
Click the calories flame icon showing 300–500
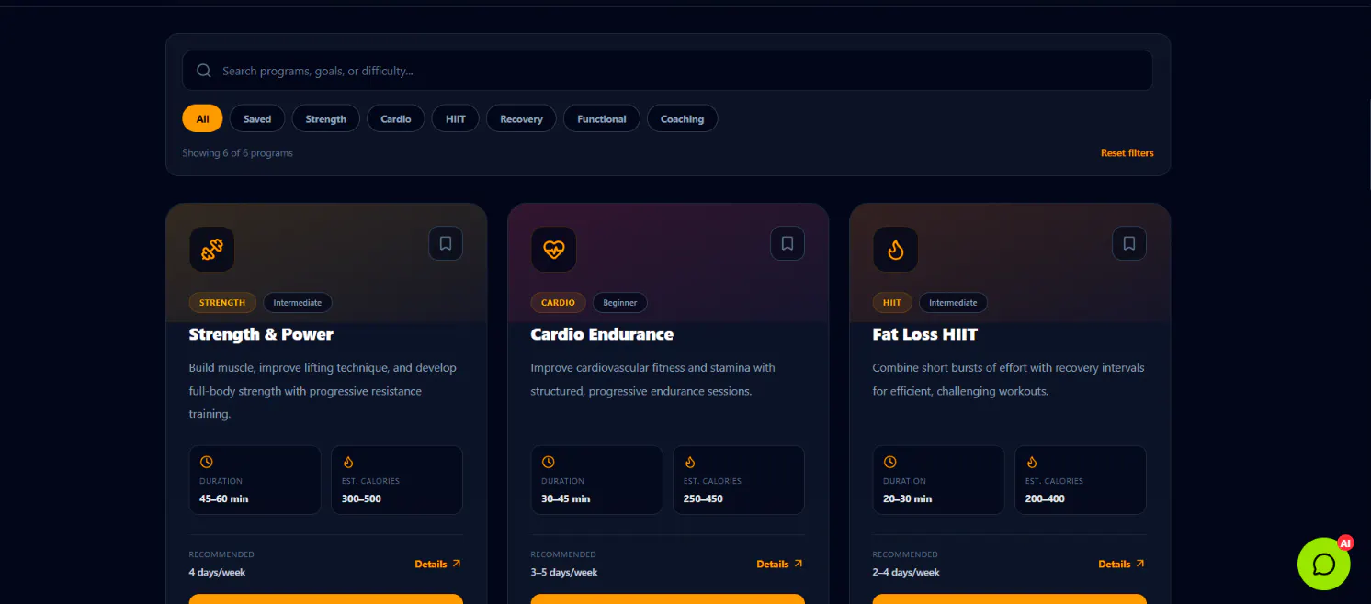pos(348,462)
